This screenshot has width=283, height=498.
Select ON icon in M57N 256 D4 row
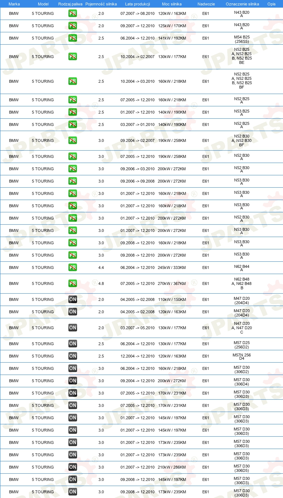(x=73, y=356)
